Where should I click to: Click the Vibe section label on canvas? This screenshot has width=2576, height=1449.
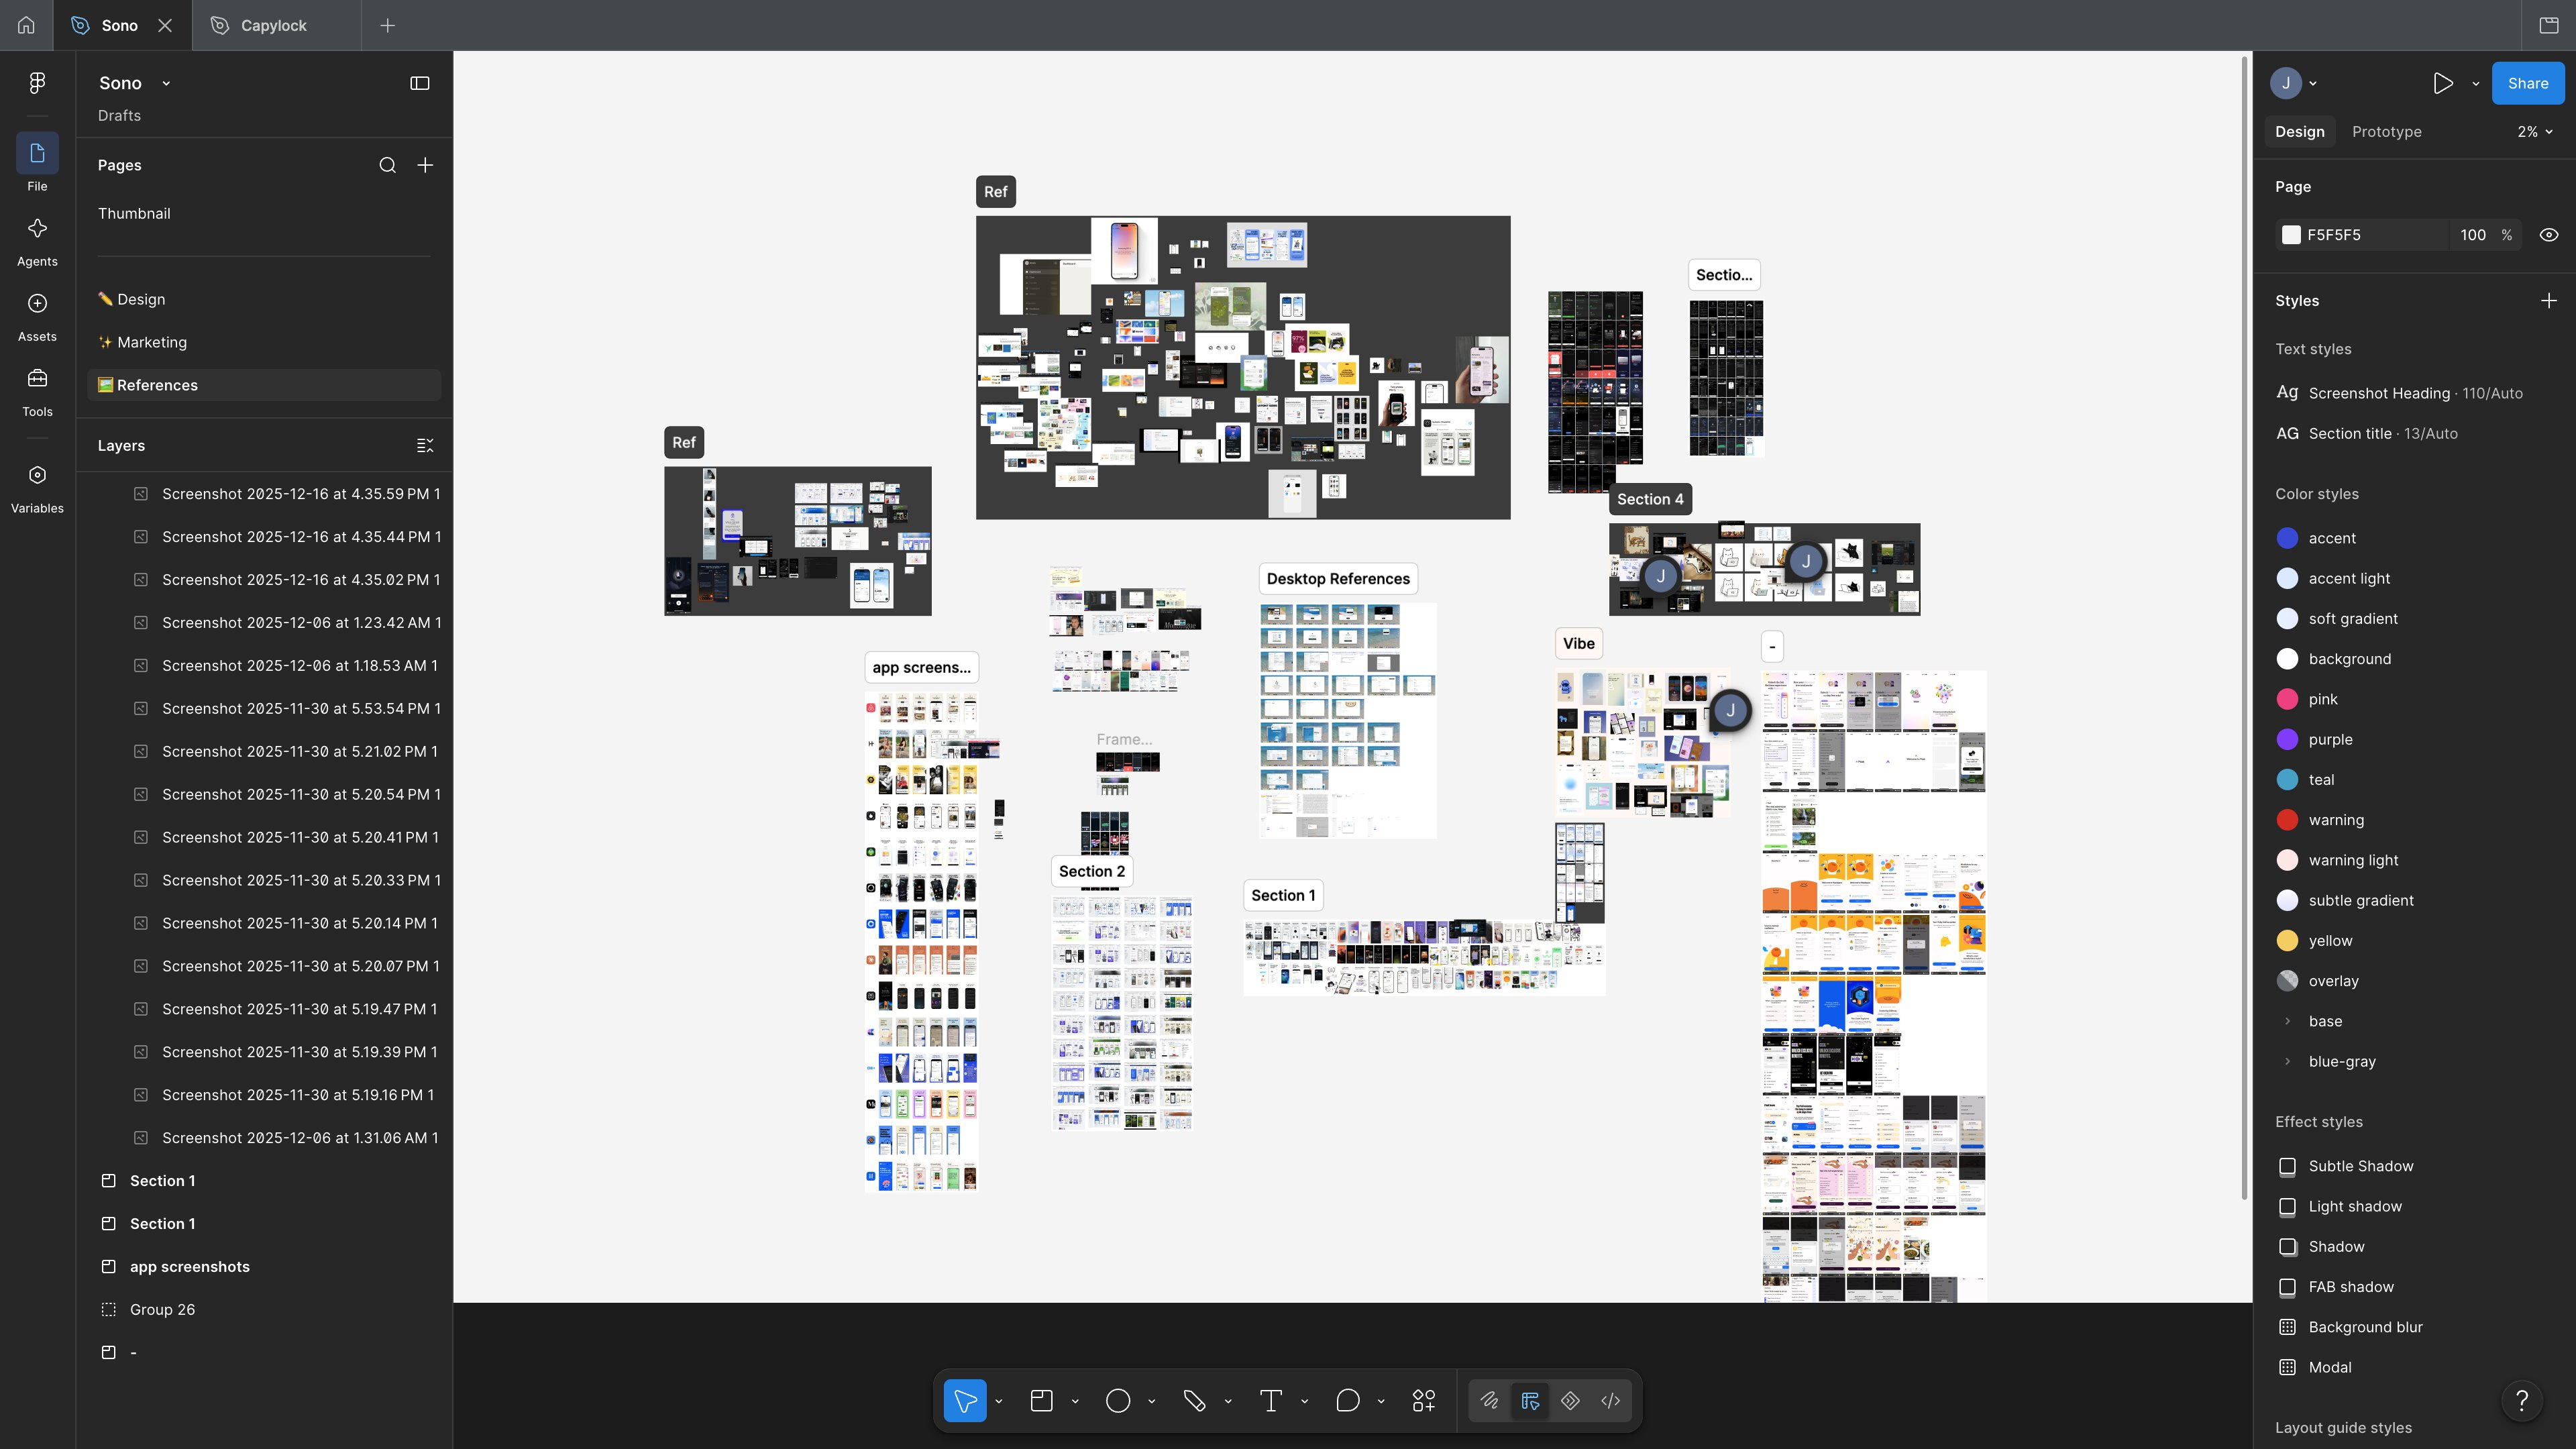[x=1578, y=643]
